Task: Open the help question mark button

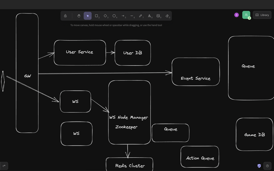Action: pos(267,166)
